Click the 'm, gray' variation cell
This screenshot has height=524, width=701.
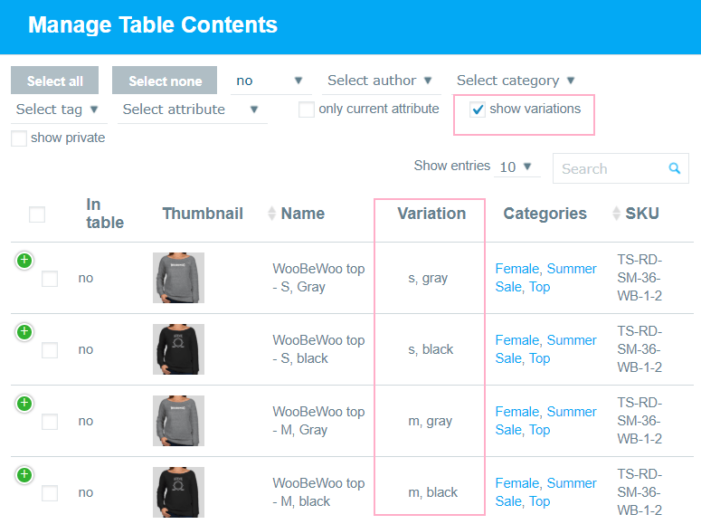pos(430,422)
